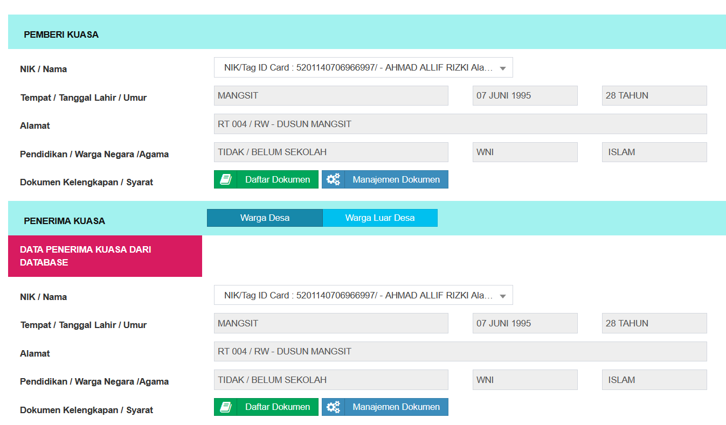726x425 pixels.
Task: Switch to the Warga Luar Desa tab
Action: (380, 218)
